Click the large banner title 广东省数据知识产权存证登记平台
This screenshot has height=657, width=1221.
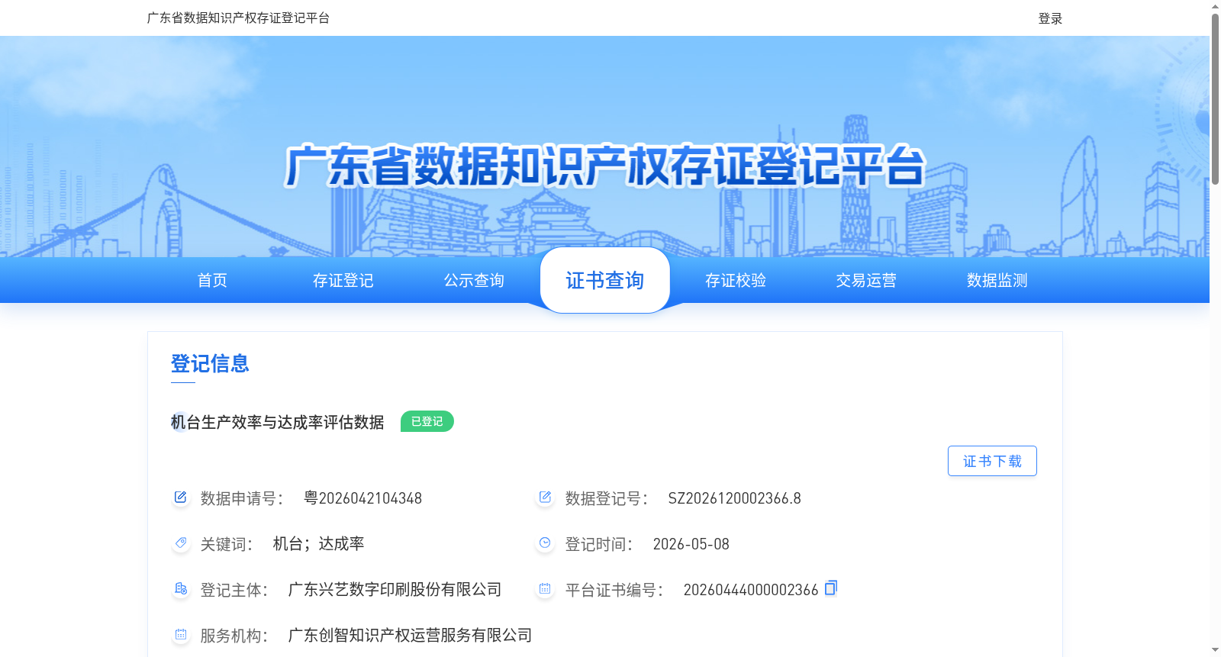click(605, 166)
